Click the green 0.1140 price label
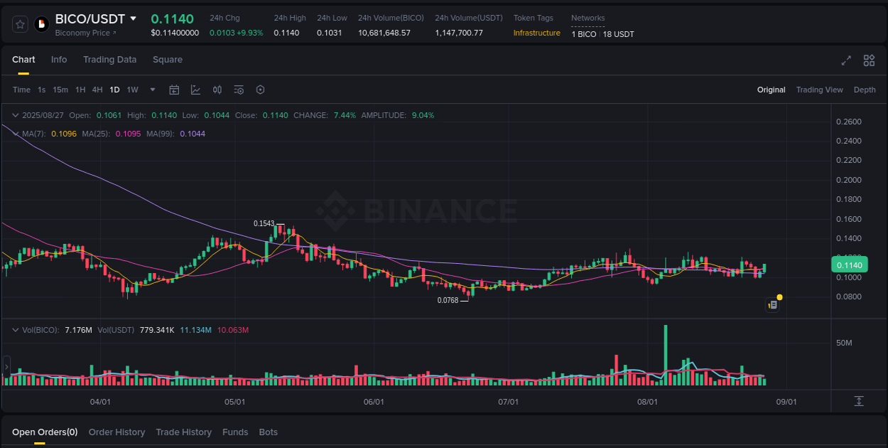Viewport: 888px width, 448px height. pyautogui.click(x=848, y=265)
